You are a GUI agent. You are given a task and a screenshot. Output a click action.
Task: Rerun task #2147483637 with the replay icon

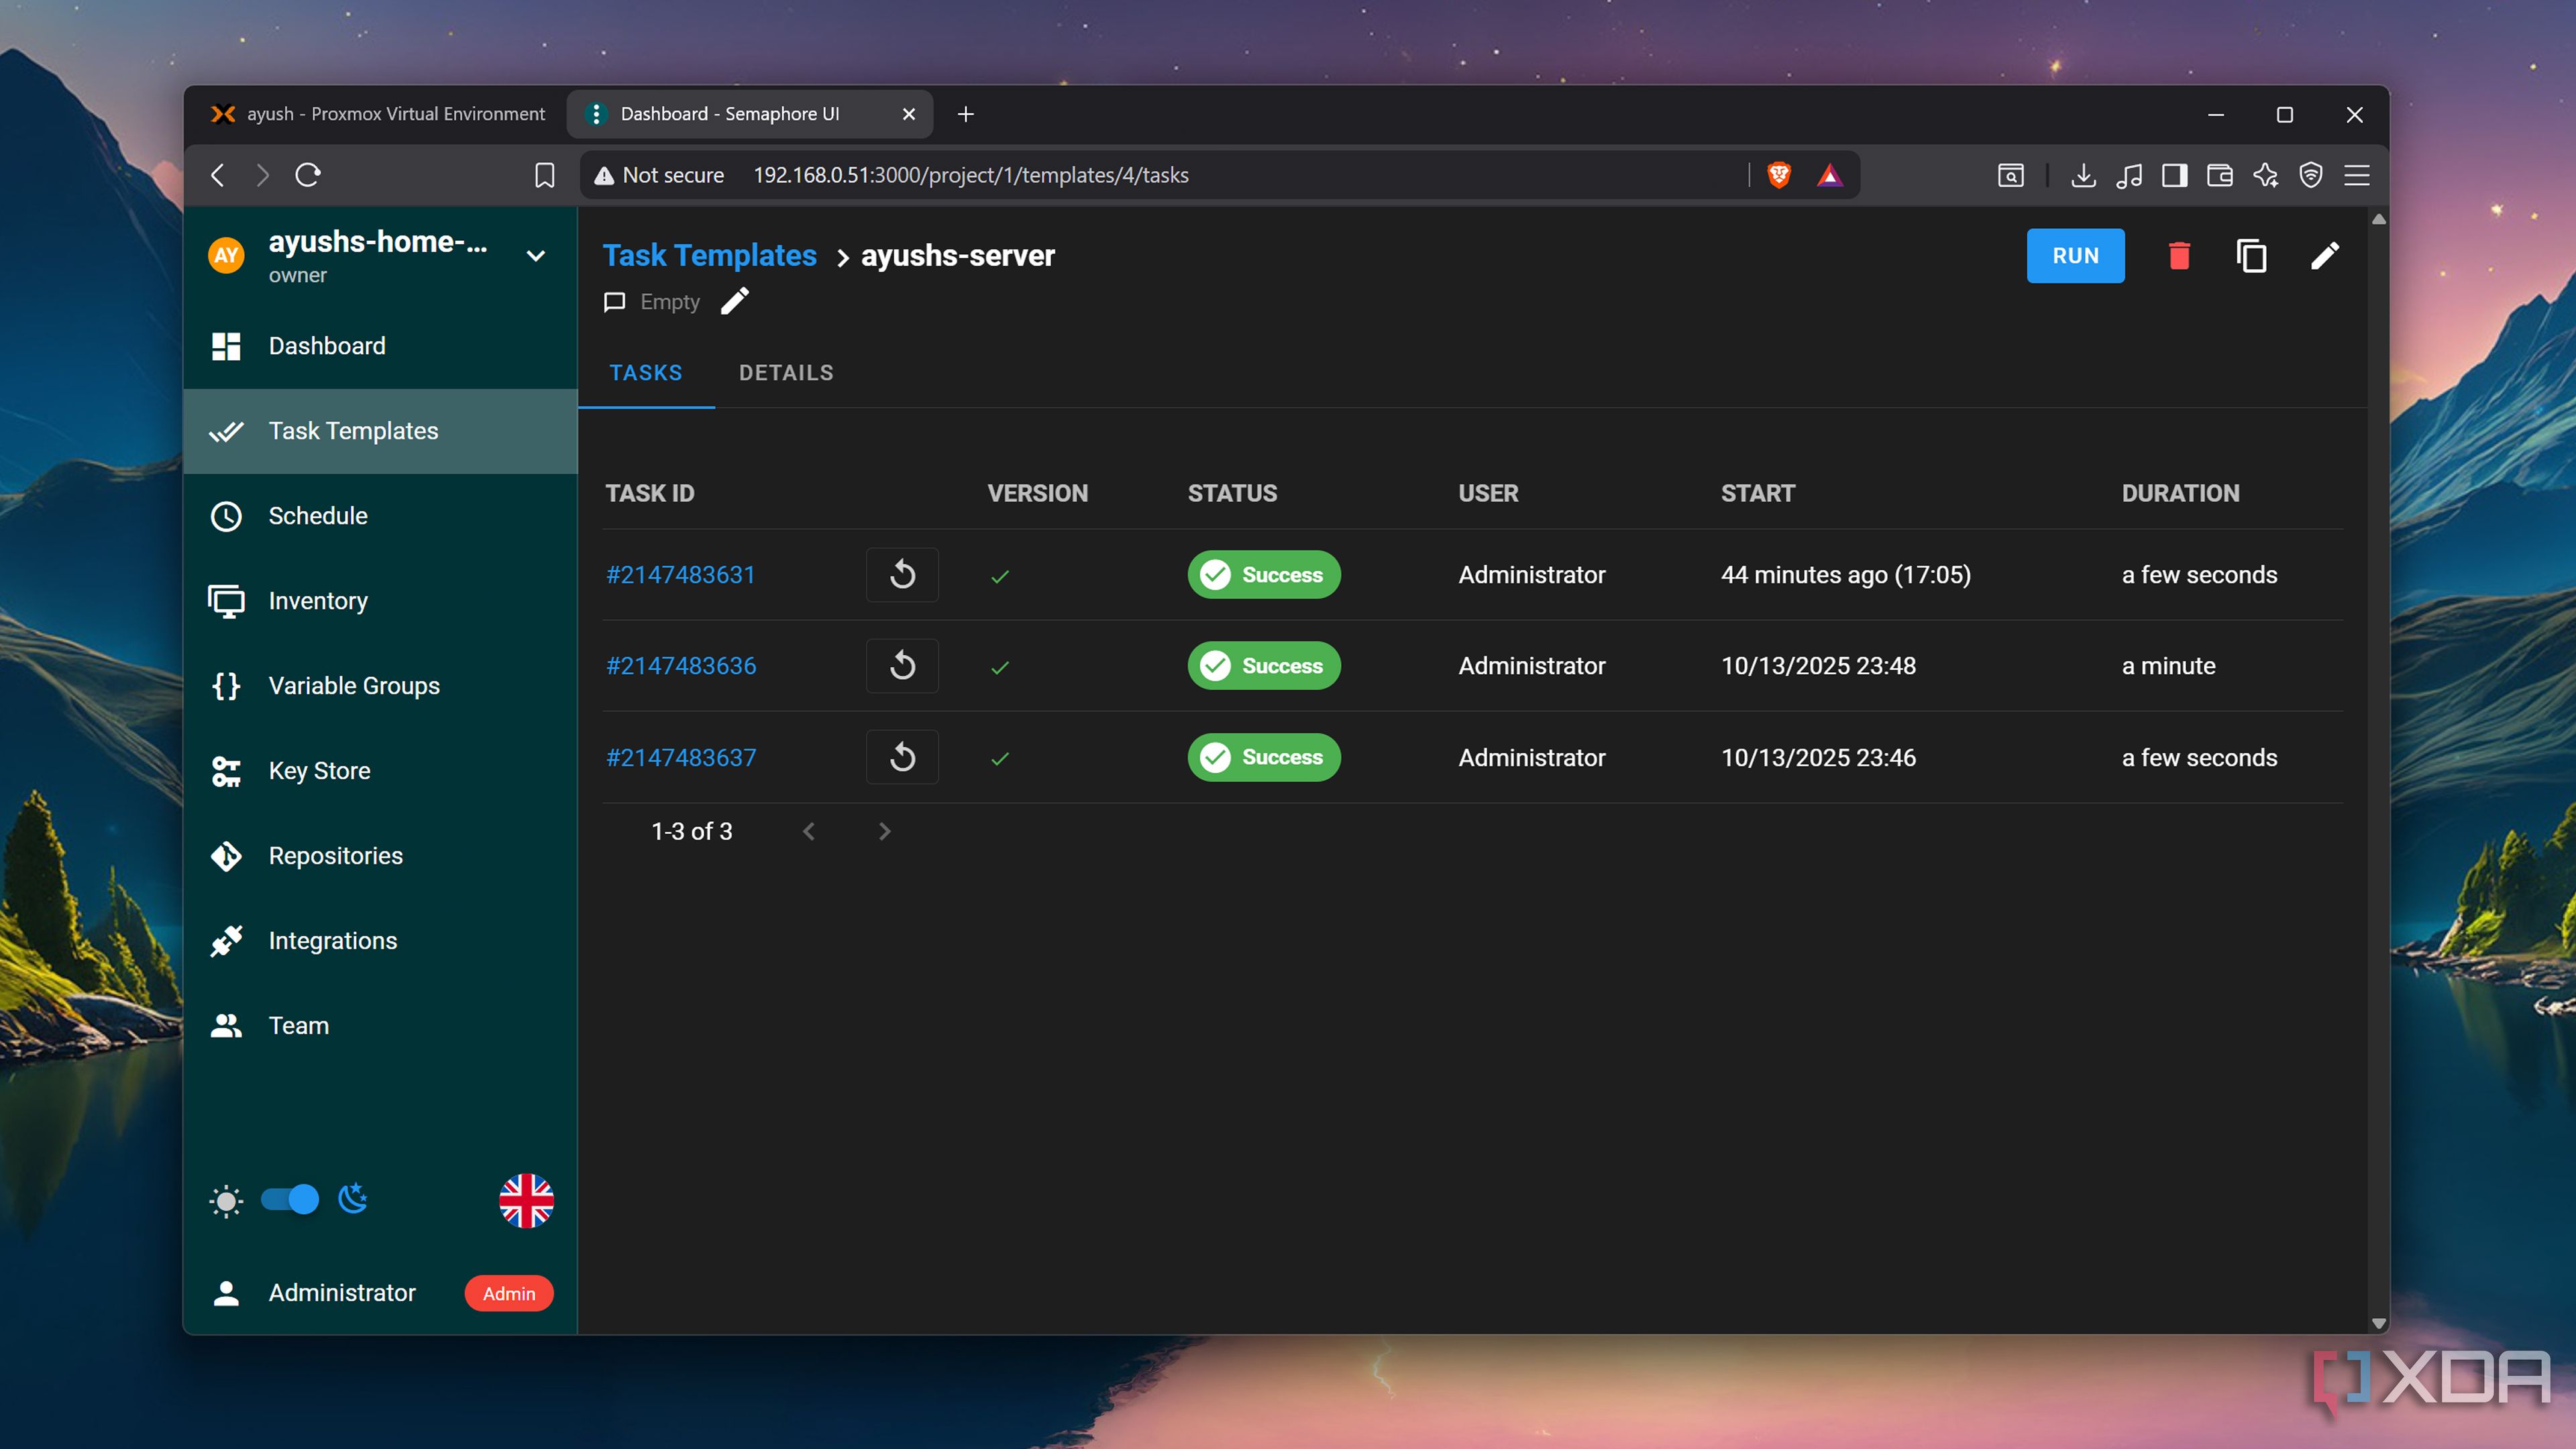[x=902, y=757]
